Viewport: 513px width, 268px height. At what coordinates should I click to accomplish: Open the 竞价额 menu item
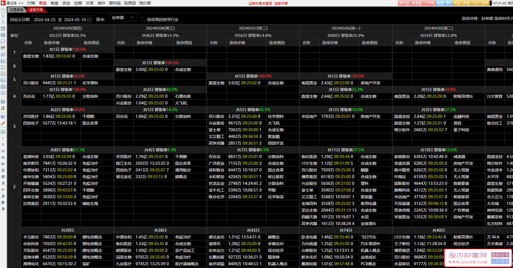(145, 3)
